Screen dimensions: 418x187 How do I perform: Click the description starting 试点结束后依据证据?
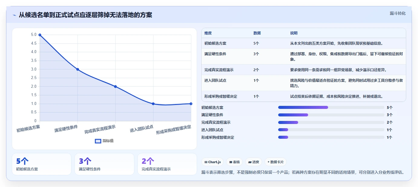pyautogui.click(x=337, y=97)
